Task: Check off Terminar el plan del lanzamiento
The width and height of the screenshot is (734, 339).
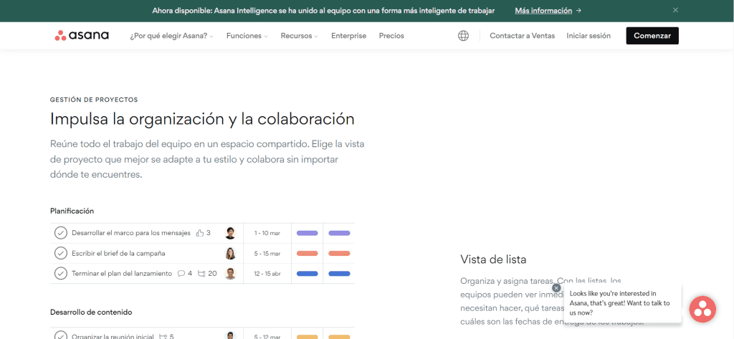Action: click(x=60, y=274)
